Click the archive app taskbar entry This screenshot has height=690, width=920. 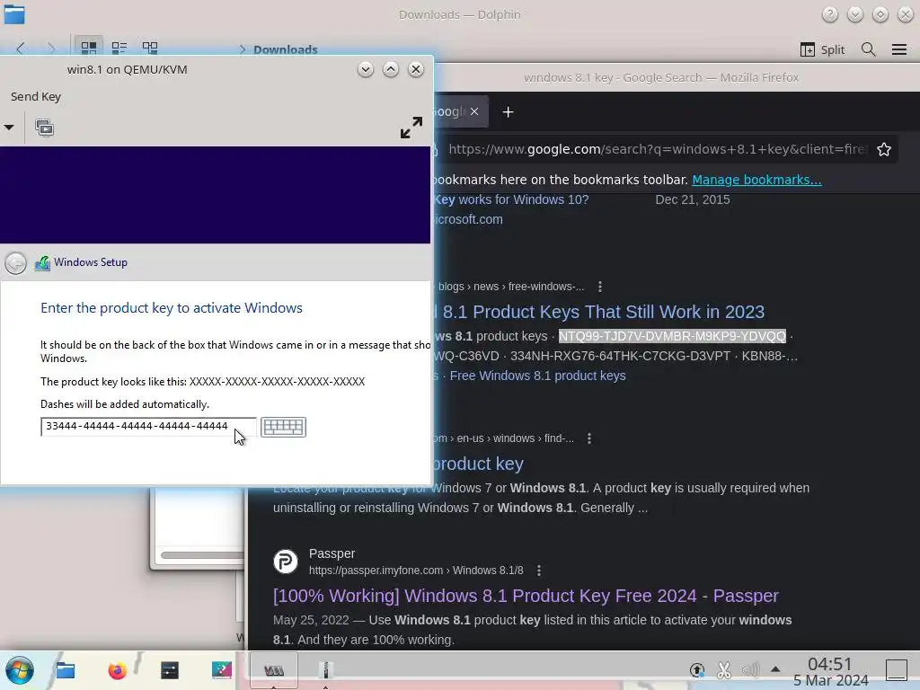[325, 670]
